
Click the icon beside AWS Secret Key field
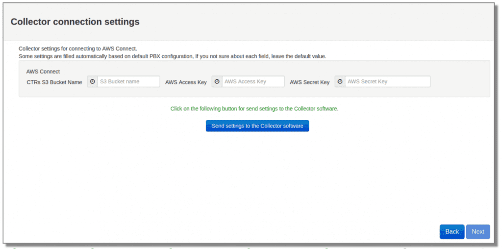tap(340, 82)
